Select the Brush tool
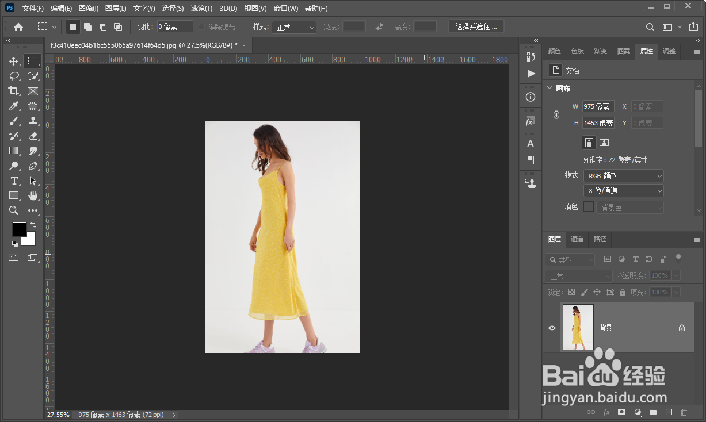The image size is (706, 422). tap(14, 121)
